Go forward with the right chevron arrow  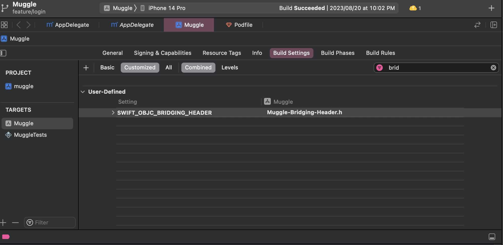[28, 25]
